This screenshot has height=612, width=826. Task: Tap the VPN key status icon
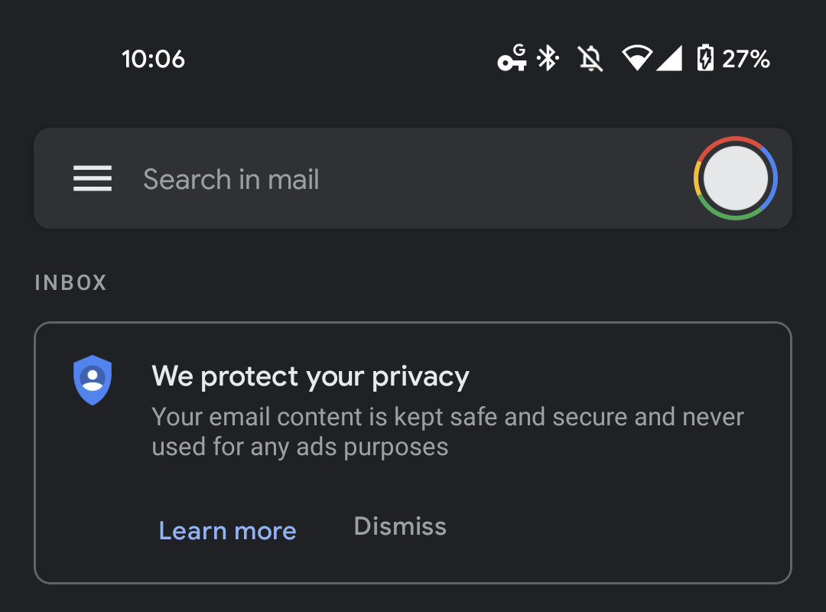512,59
